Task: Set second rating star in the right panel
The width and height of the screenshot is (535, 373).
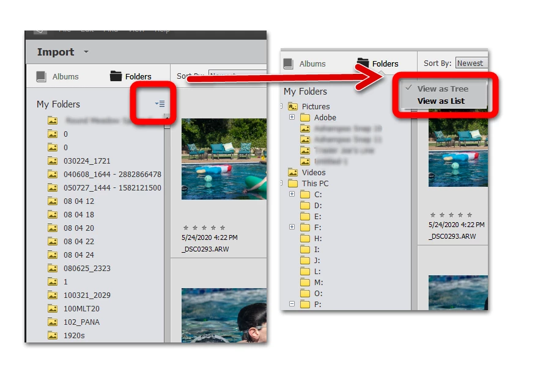Action: (442, 215)
